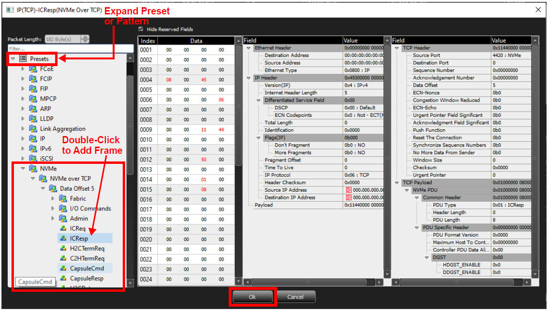The width and height of the screenshot is (547, 310).
Task: Select the ICReq tree entry
Action: pos(78,229)
